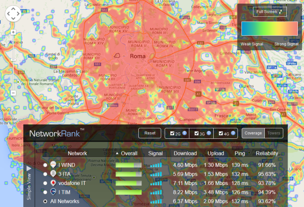Click the 3 ITA signal bars icon

click(156, 174)
